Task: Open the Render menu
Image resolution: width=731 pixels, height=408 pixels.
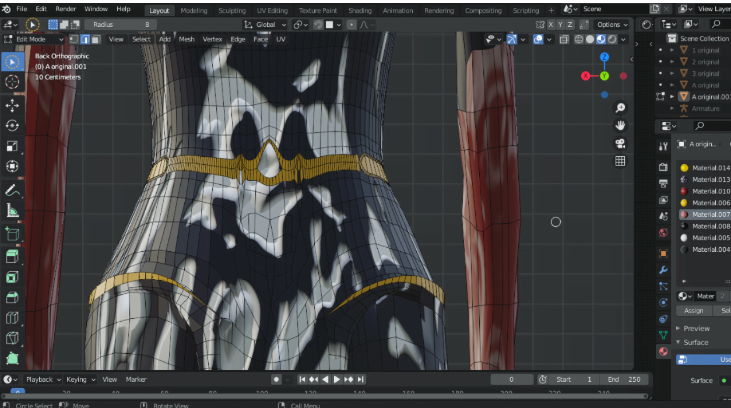Action: tap(66, 9)
